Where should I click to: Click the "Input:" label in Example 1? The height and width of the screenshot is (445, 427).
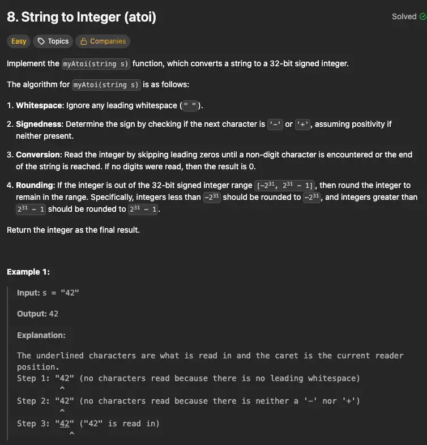[x=28, y=293]
